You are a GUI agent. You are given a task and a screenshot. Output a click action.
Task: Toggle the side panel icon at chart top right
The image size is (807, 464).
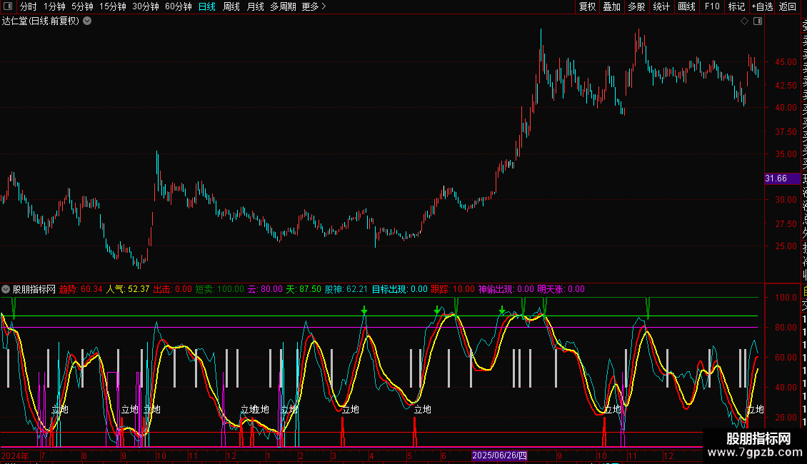click(x=758, y=21)
